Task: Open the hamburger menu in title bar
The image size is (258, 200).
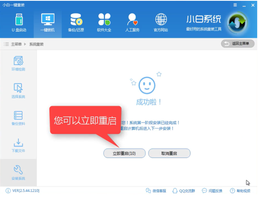Action: click(235, 5)
